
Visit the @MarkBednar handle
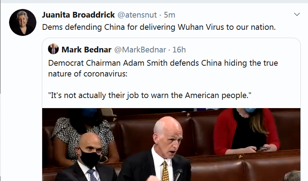point(140,50)
